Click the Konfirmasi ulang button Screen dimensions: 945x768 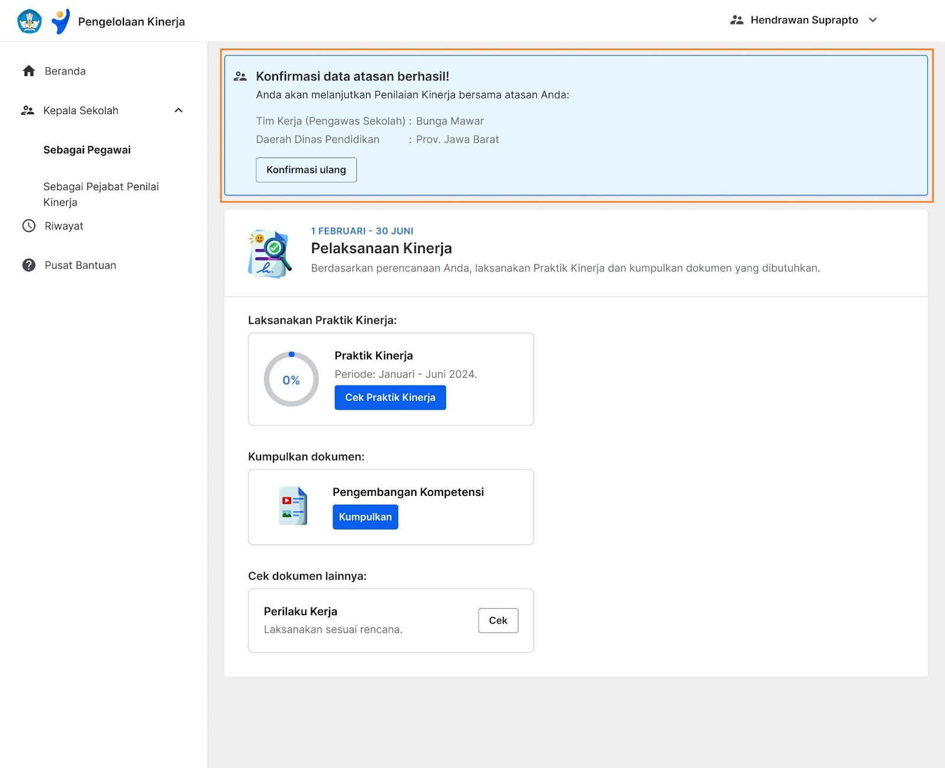pyautogui.click(x=306, y=170)
